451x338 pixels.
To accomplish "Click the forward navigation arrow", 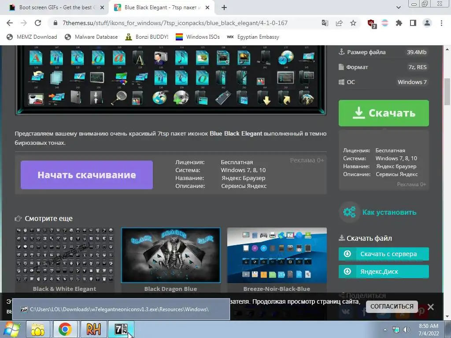I will (24, 23).
